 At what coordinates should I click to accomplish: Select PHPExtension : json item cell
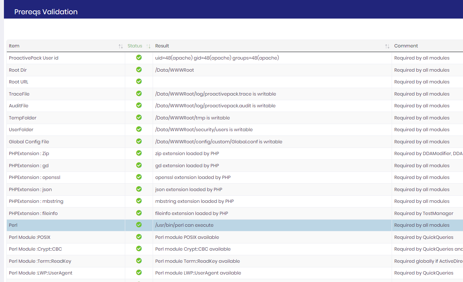click(66, 189)
